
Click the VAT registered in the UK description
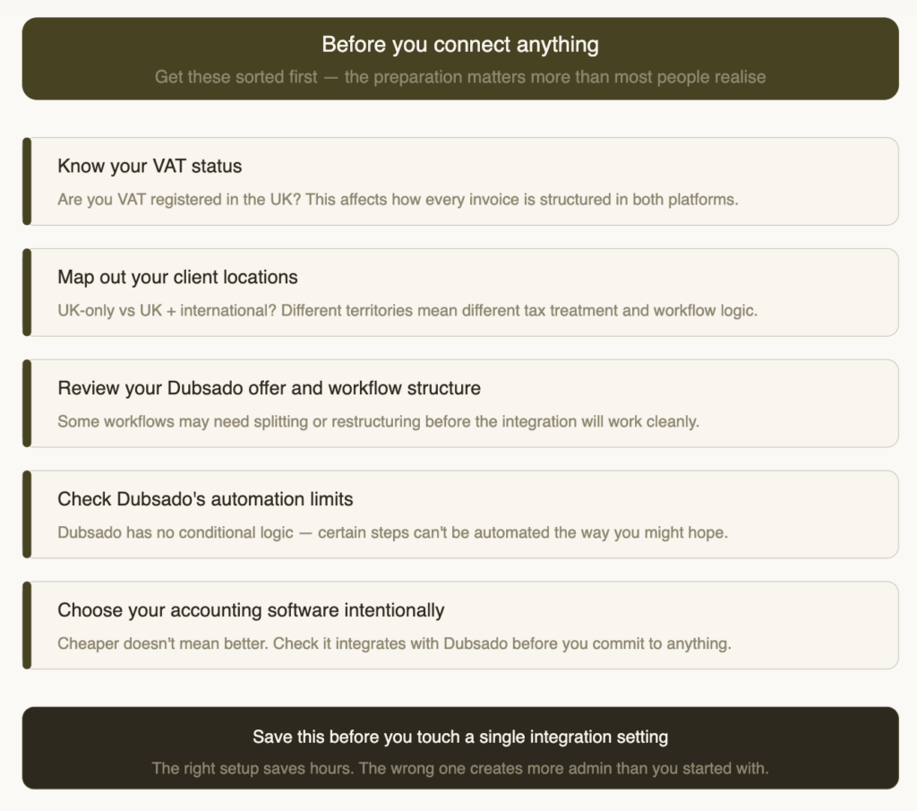coord(398,199)
